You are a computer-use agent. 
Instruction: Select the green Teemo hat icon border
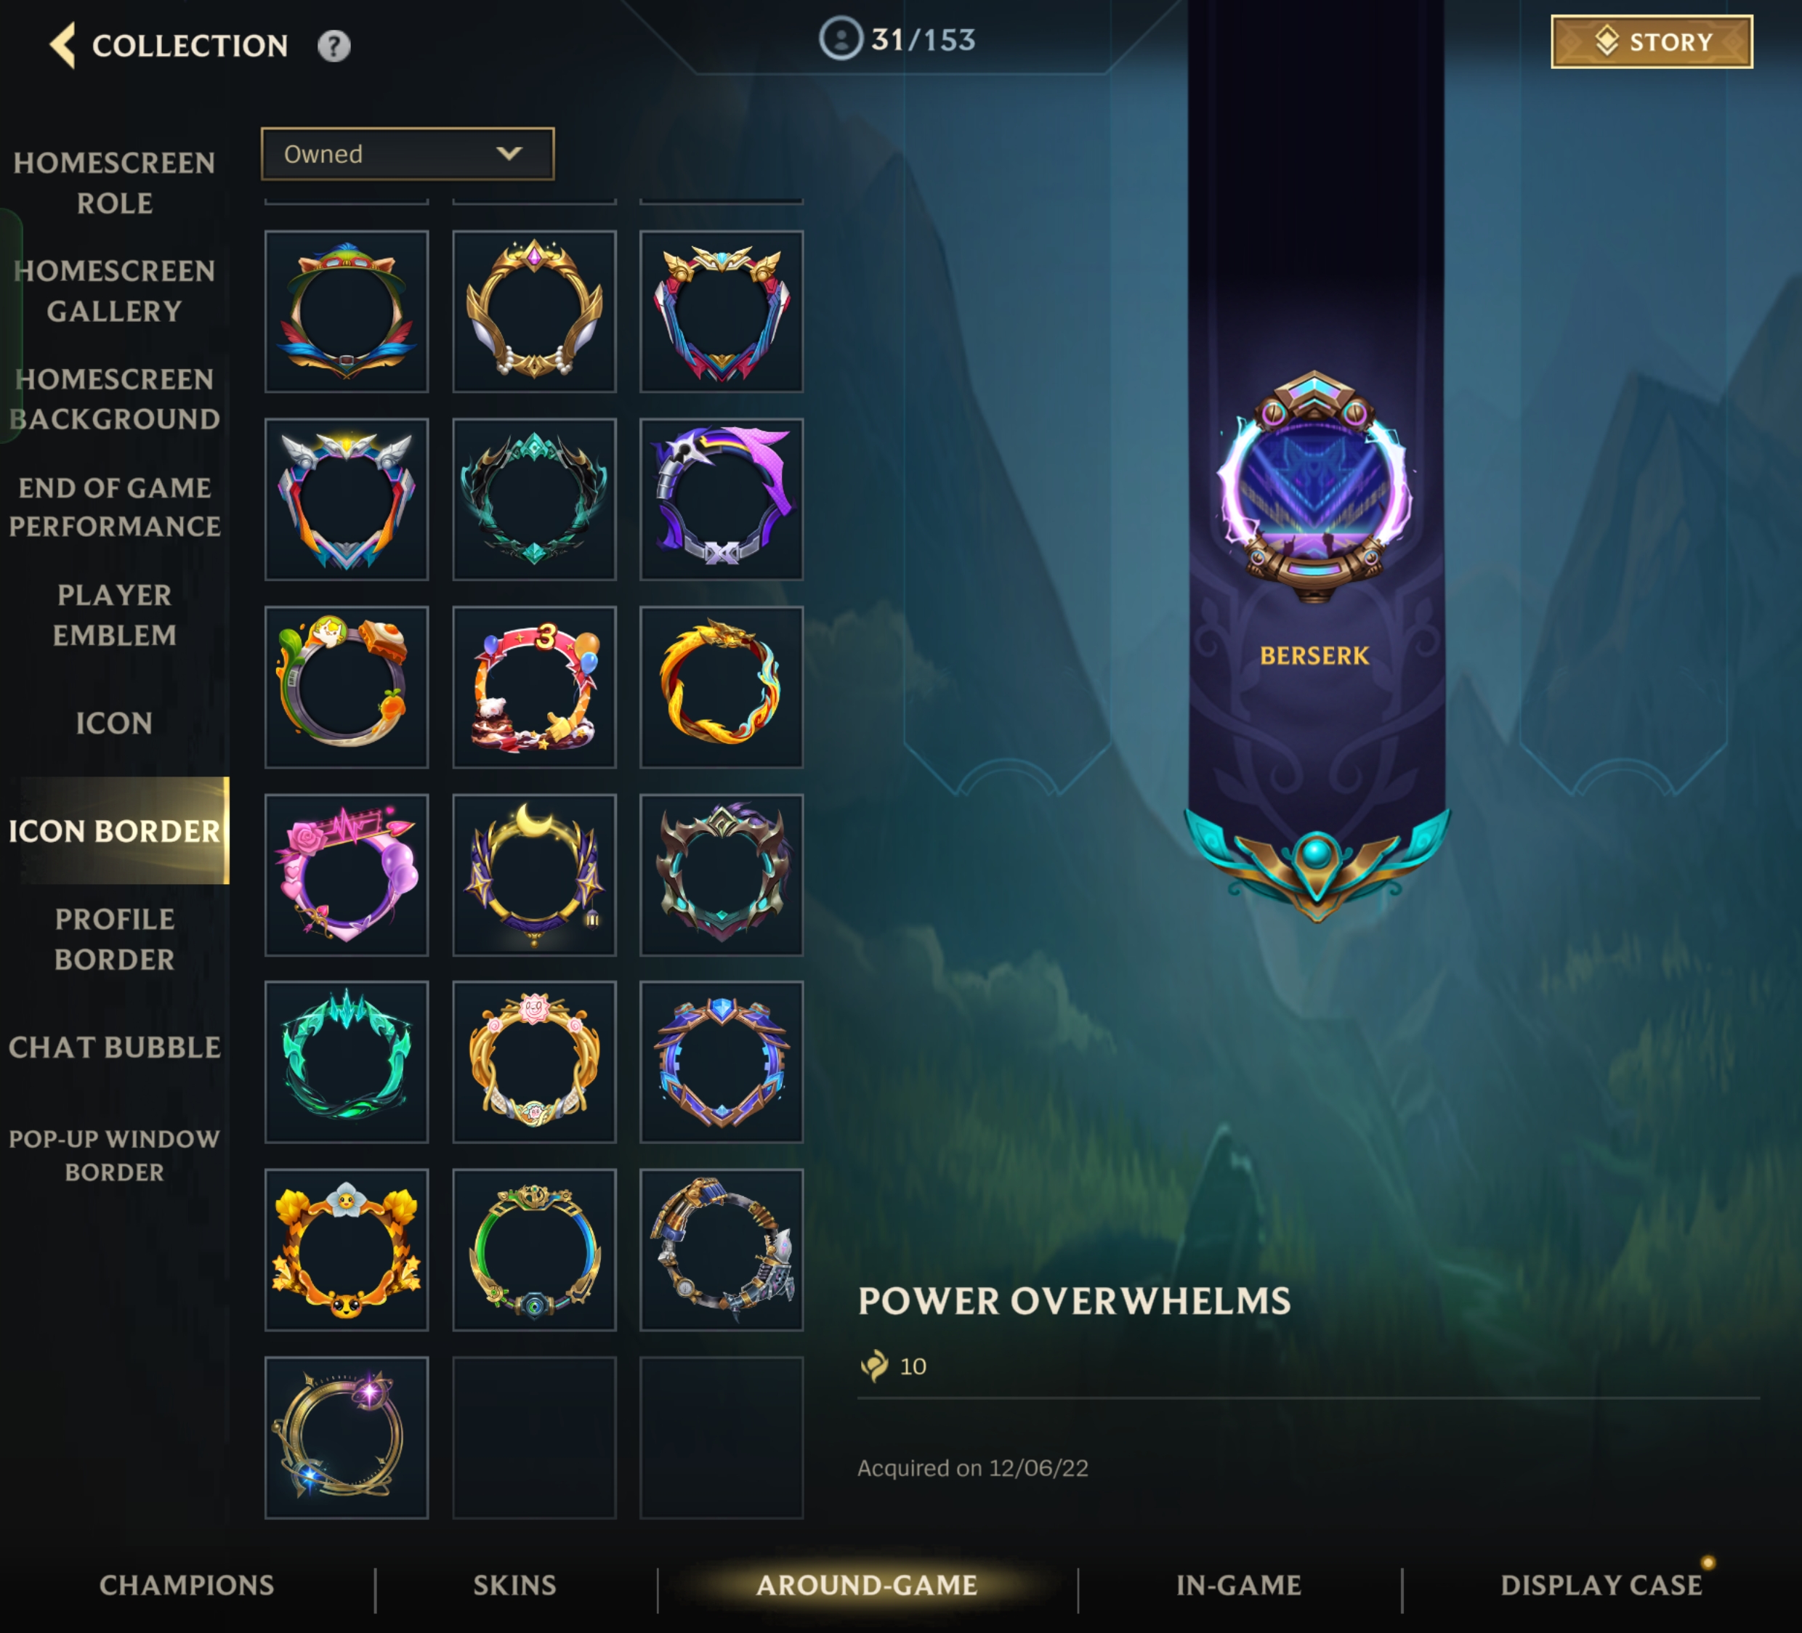347,311
